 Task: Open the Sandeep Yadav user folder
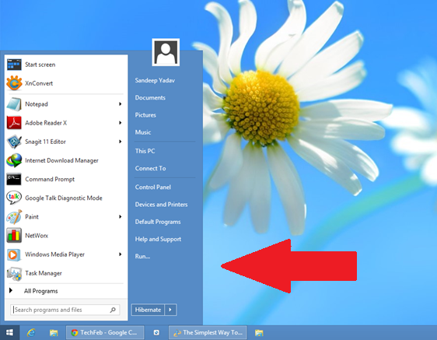point(155,80)
